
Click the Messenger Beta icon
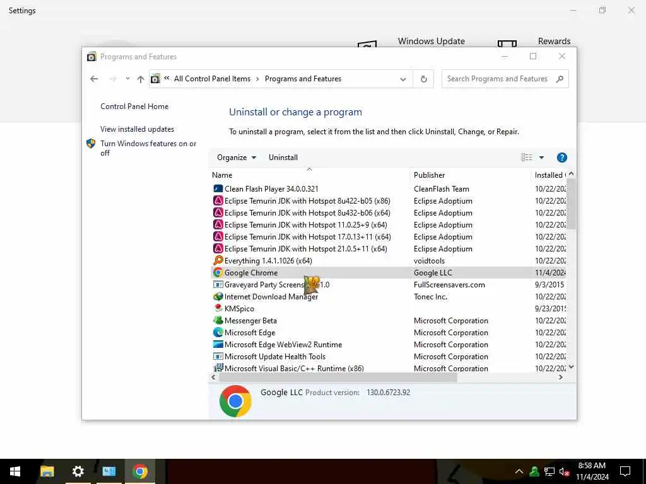pyautogui.click(x=218, y=320)
